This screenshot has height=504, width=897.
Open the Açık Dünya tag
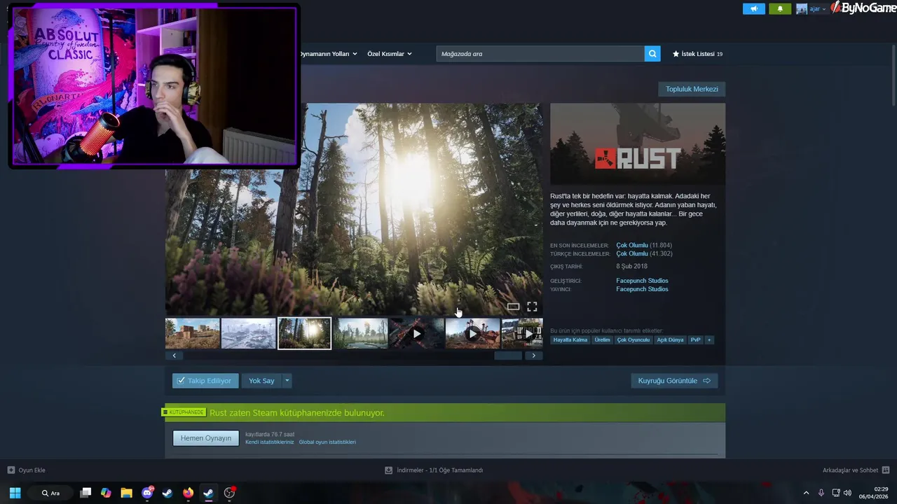pos(670,340)
